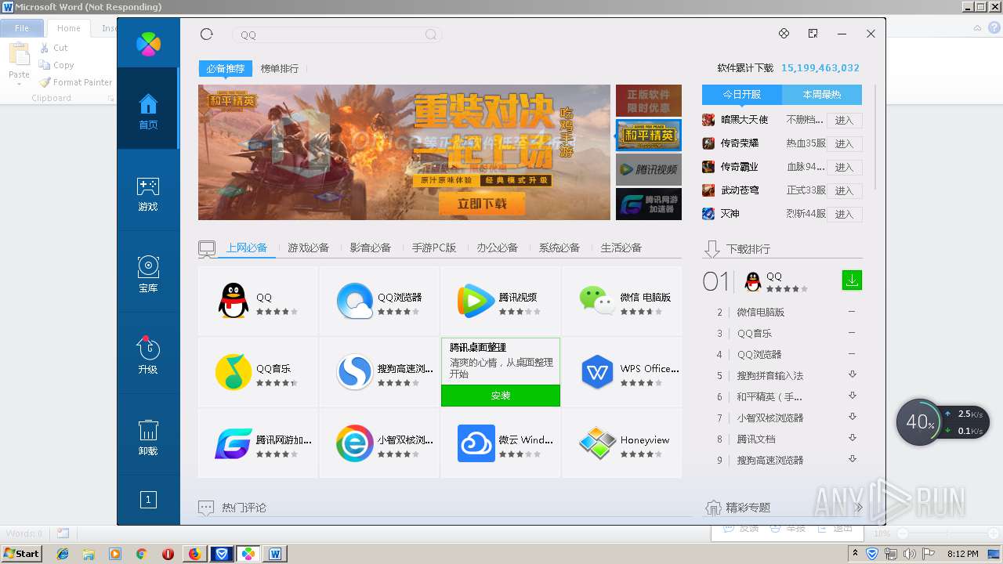Click the colorful software manager logo
The width and height of the screenshot is (1003, 564).
[148, 44]
